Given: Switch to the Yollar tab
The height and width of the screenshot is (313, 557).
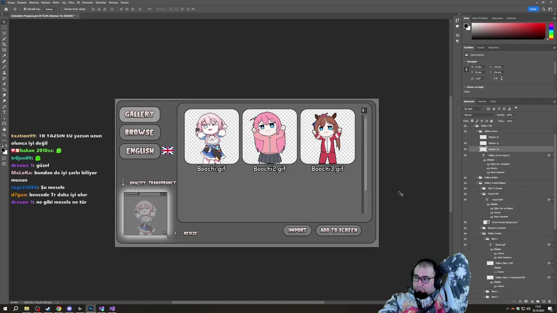Looking at the screenshot, I should coord(493,101).
